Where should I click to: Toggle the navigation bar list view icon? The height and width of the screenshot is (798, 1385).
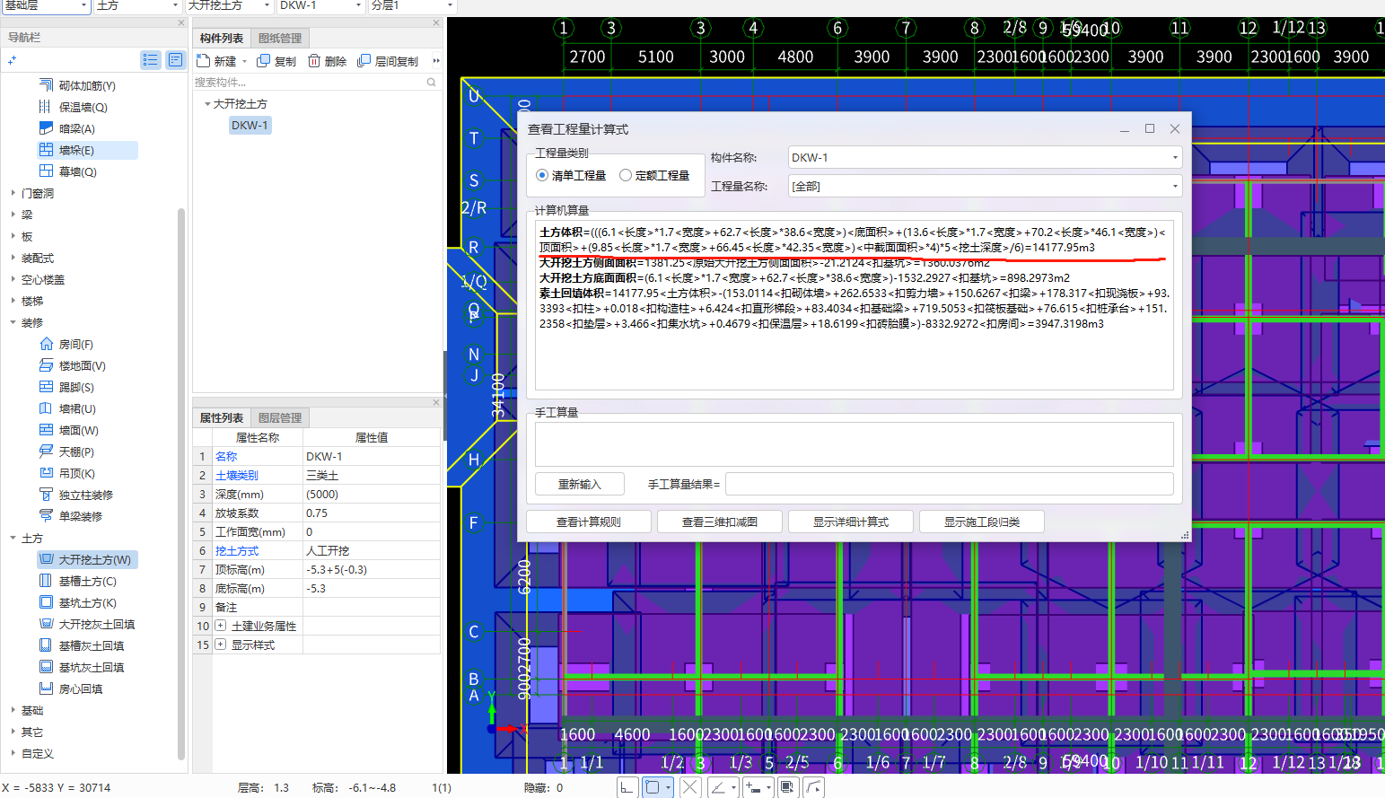tap(151, 60)
